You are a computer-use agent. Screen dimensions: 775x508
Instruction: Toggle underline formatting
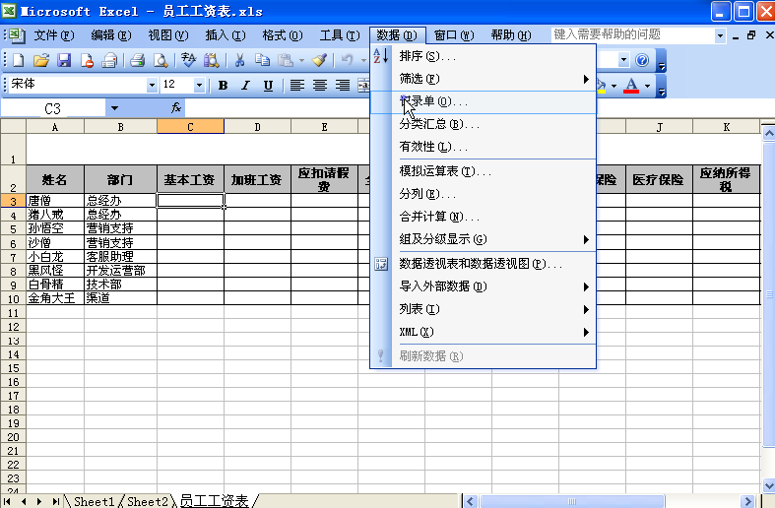pyautogui.click(x=269, y=86)
